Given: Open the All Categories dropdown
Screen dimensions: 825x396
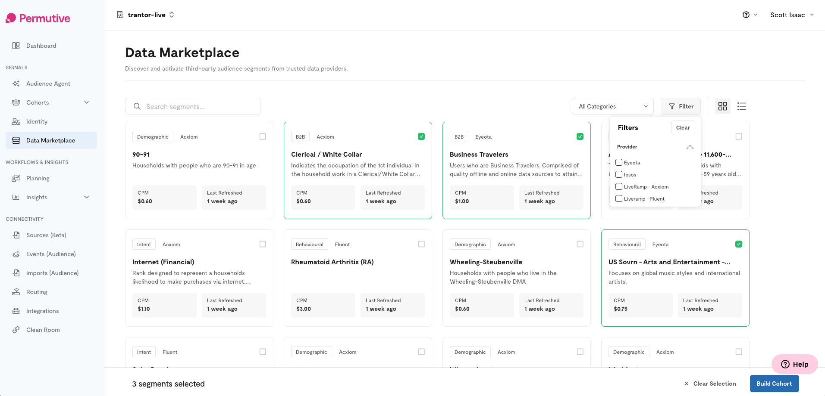Looking at the screenshot, I should coord(613,106).
